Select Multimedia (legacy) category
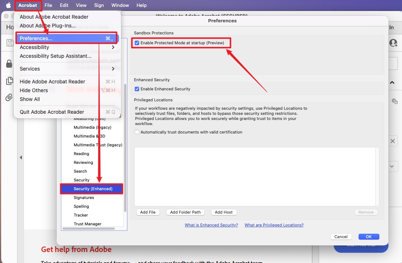This screenshot has width=402, height=263. (92, 127)
